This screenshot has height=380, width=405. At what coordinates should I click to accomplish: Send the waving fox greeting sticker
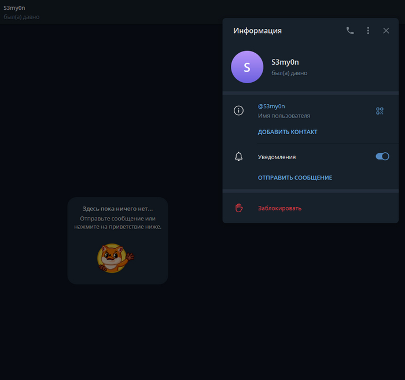116,258
